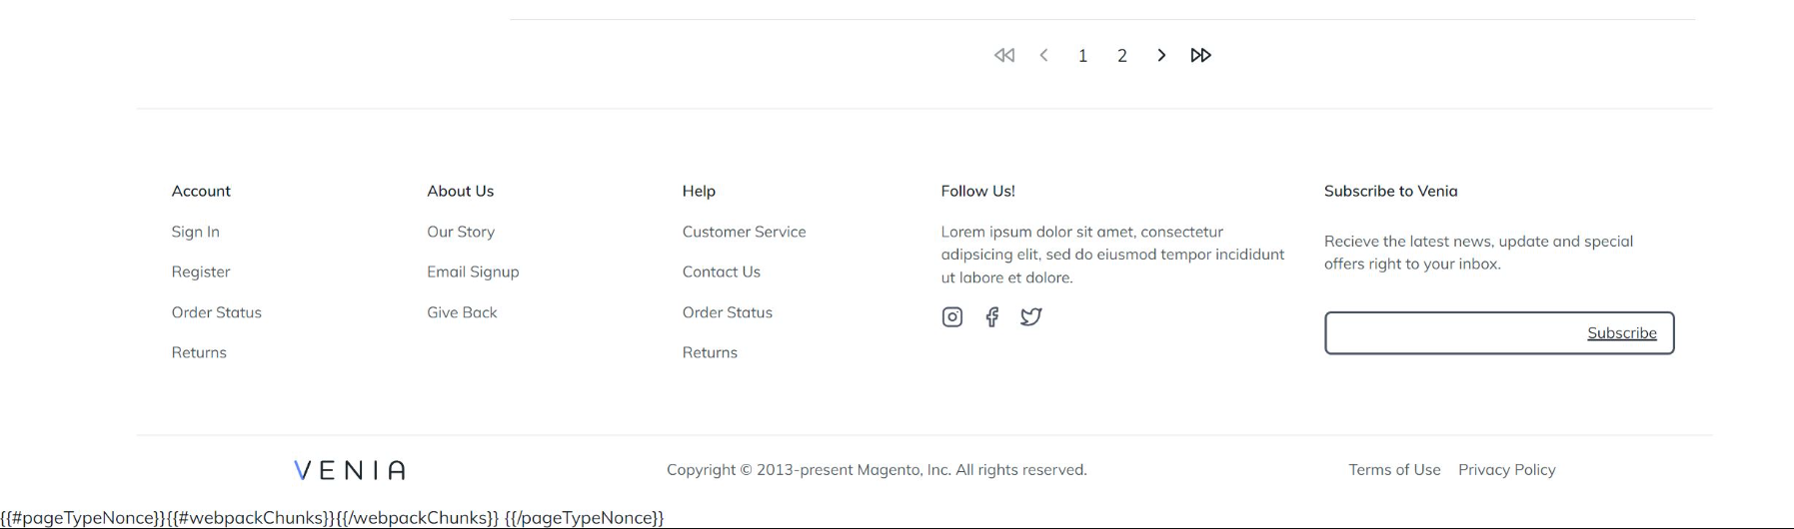Go to next page with right chevron
The image size is (1794, 529).
click(1161, 56)
